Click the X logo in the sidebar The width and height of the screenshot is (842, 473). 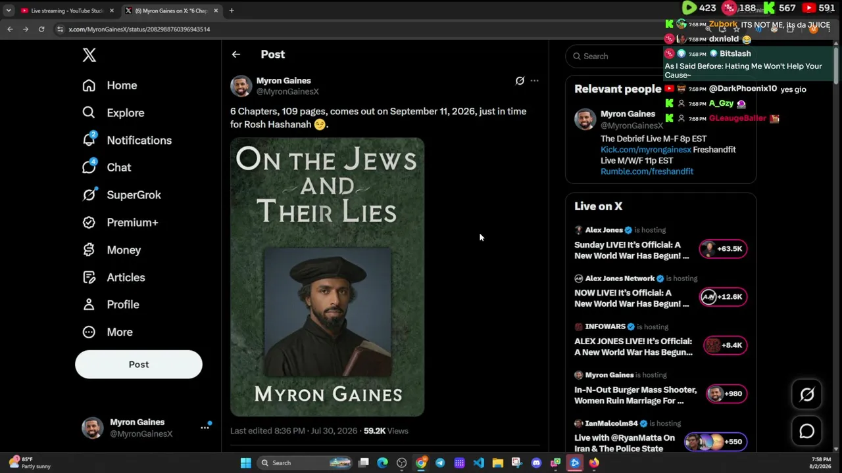(x=89, y=55)
